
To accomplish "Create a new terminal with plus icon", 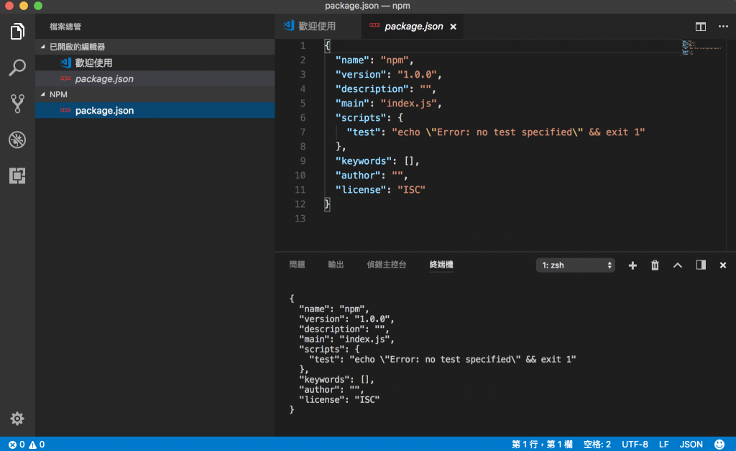I will (632, 265).
